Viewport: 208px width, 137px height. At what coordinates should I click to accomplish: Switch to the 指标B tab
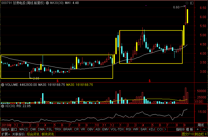pos(180,129)
